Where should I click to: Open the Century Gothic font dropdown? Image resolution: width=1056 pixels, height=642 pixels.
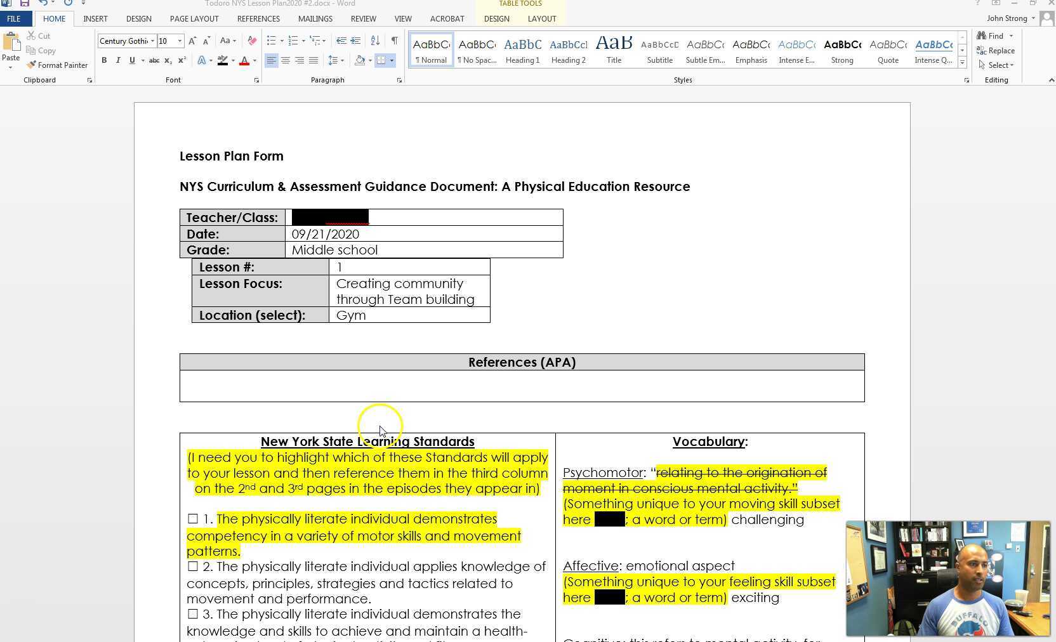point(153,41)
